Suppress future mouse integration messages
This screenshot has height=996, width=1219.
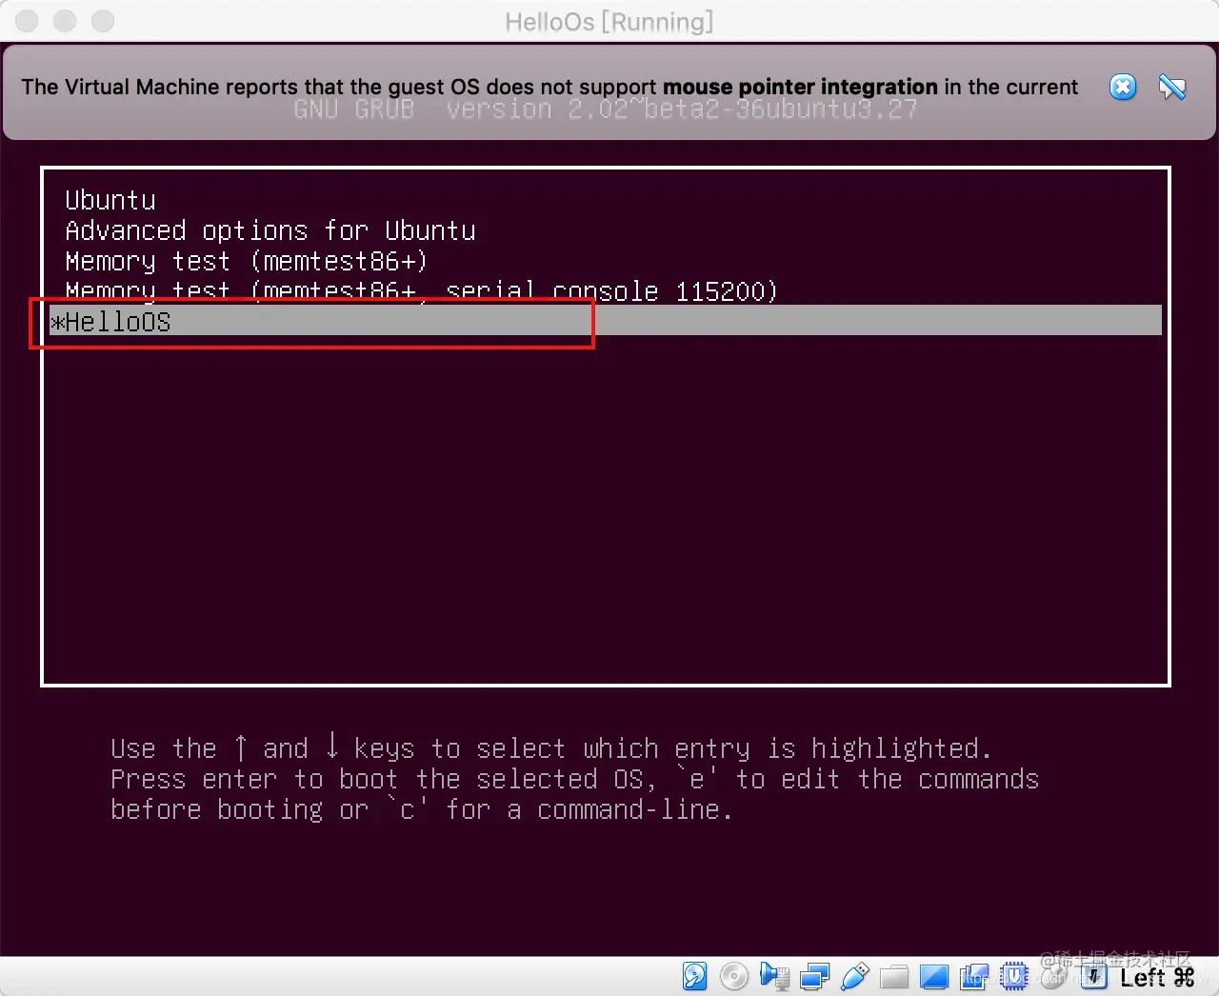[1172, 87]
